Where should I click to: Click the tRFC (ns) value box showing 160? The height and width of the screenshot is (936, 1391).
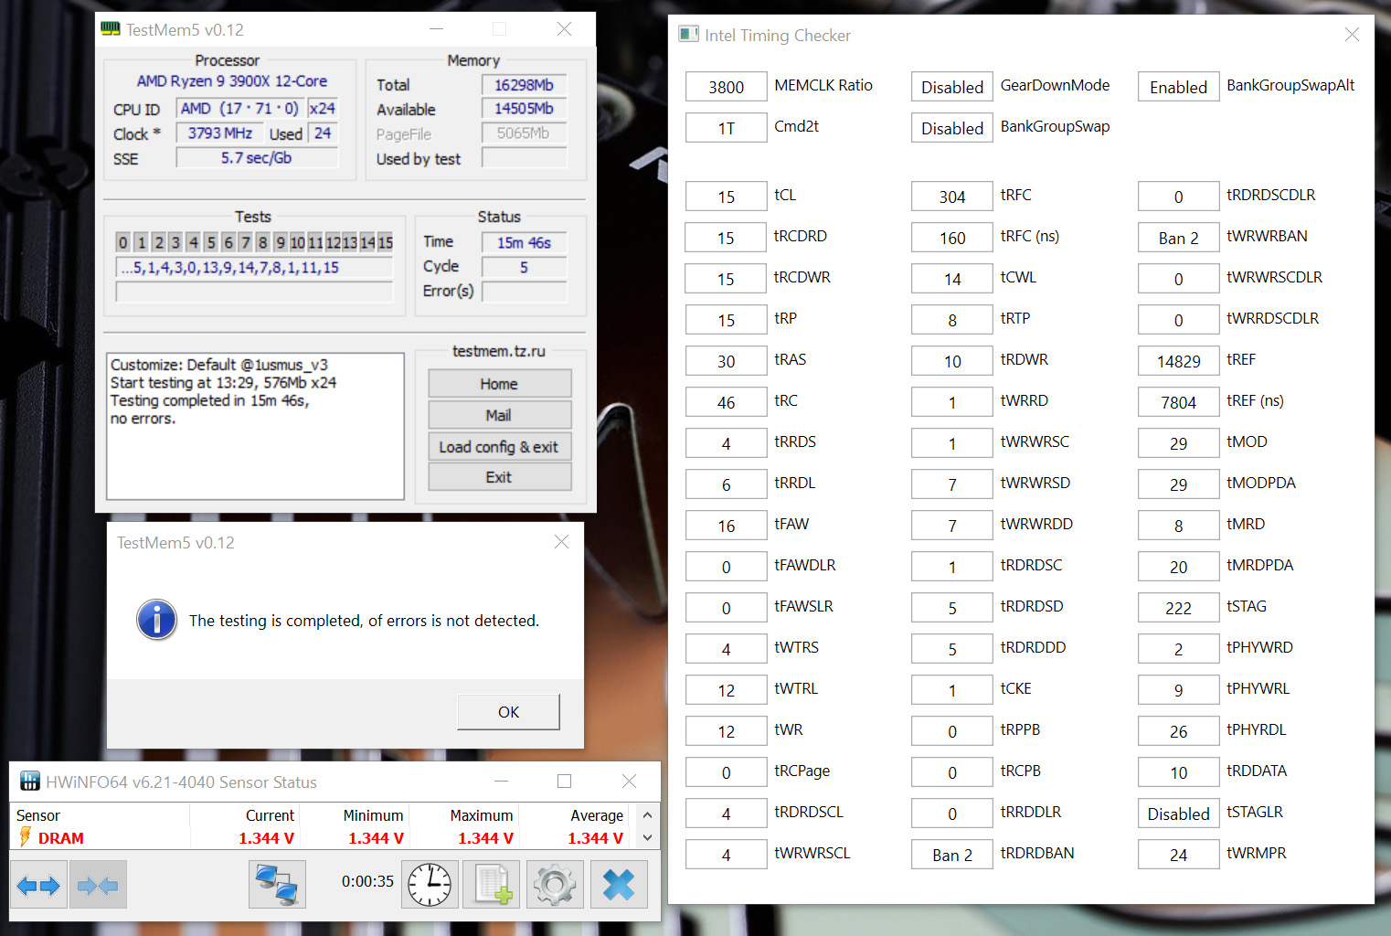[952, 238]
